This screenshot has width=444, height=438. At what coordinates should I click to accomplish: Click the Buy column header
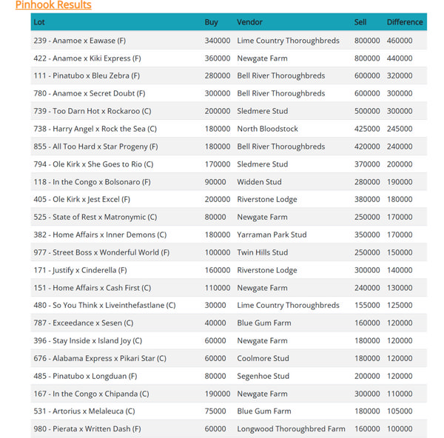[211, 22]
